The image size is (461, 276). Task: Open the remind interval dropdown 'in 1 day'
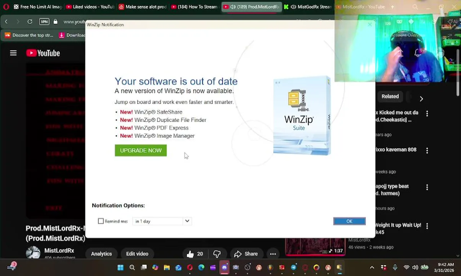click(x=162, y=221)
